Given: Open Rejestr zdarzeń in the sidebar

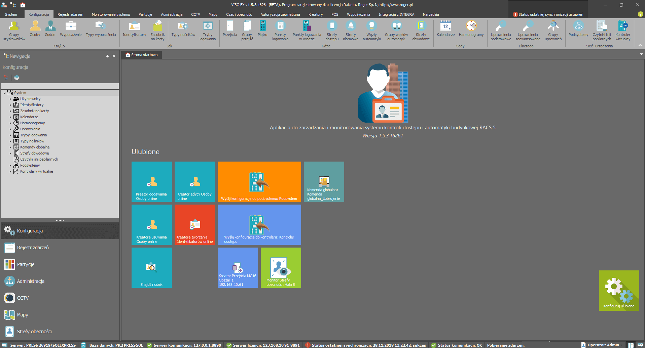Looking at the screenshot, I should (x=33, y=248).
